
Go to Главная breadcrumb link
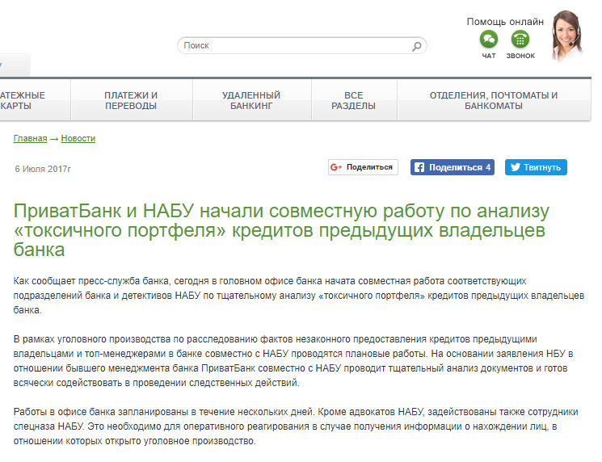[31, 139]
